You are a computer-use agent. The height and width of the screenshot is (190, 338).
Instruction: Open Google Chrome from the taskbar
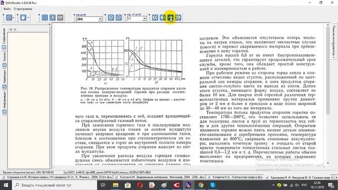(x=201, y=185)
